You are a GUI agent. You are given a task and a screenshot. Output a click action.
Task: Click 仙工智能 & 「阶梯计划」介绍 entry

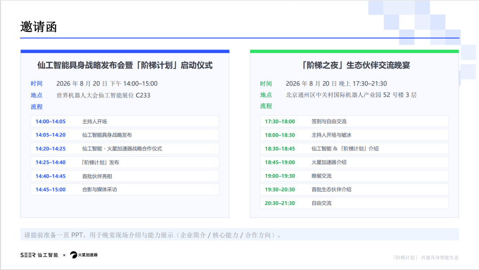point(345,149)
